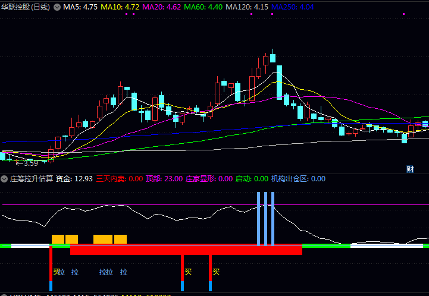Image resolution: width=429 pixels, height=296 pixels.
Task: Expand the main chart indicator dropdown arrow
Action: [57, 7]
